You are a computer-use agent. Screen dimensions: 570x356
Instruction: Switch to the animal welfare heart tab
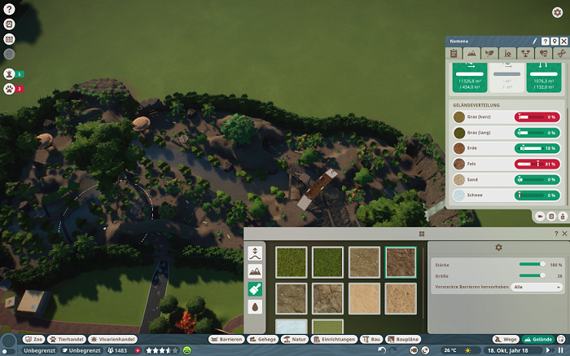pos(543,54)
